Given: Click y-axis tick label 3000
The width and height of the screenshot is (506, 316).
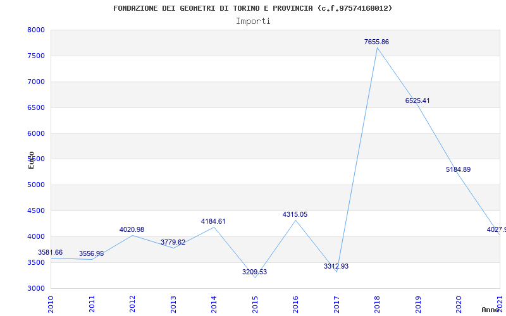Looking at the screenshot, I should click(x=36, y=288).
